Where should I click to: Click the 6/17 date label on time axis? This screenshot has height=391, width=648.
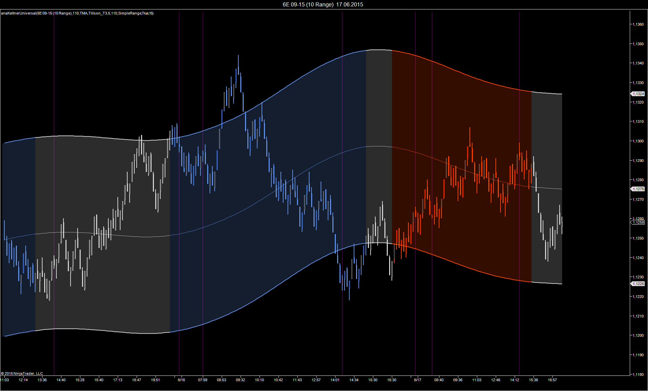pyautogui.click(x=417, y=380)
